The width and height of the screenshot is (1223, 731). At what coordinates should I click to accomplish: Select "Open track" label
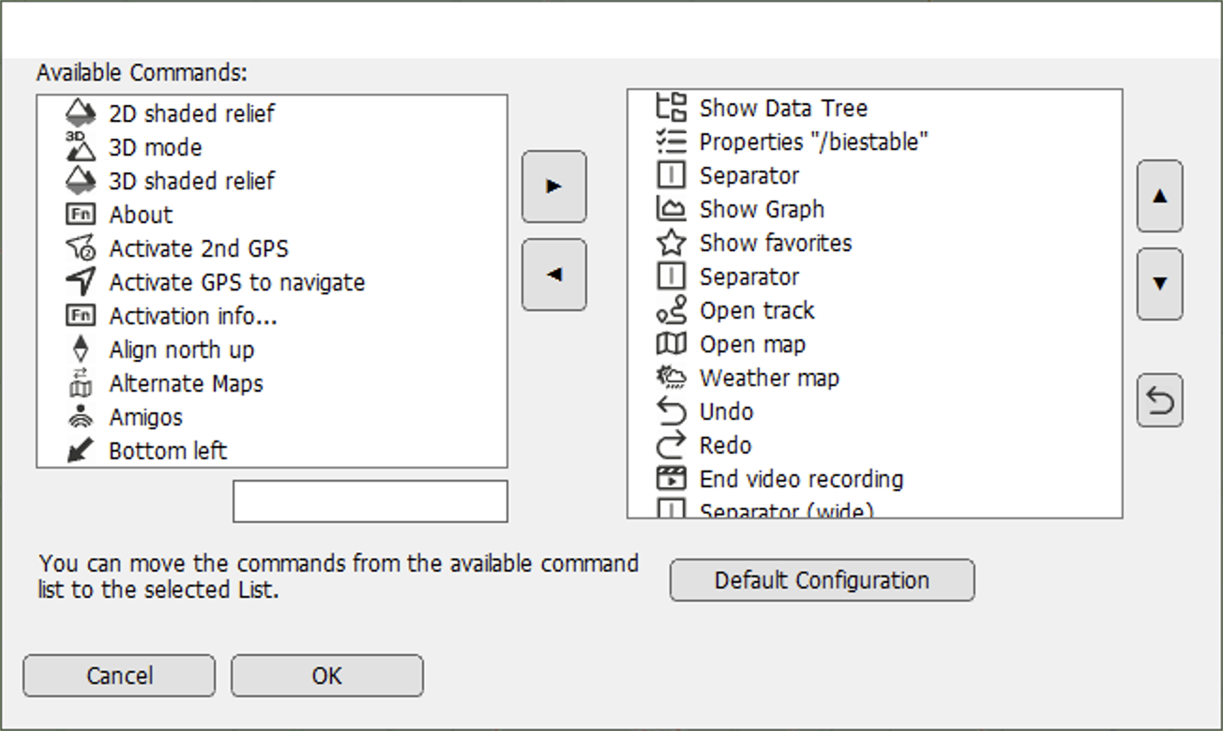757,310
